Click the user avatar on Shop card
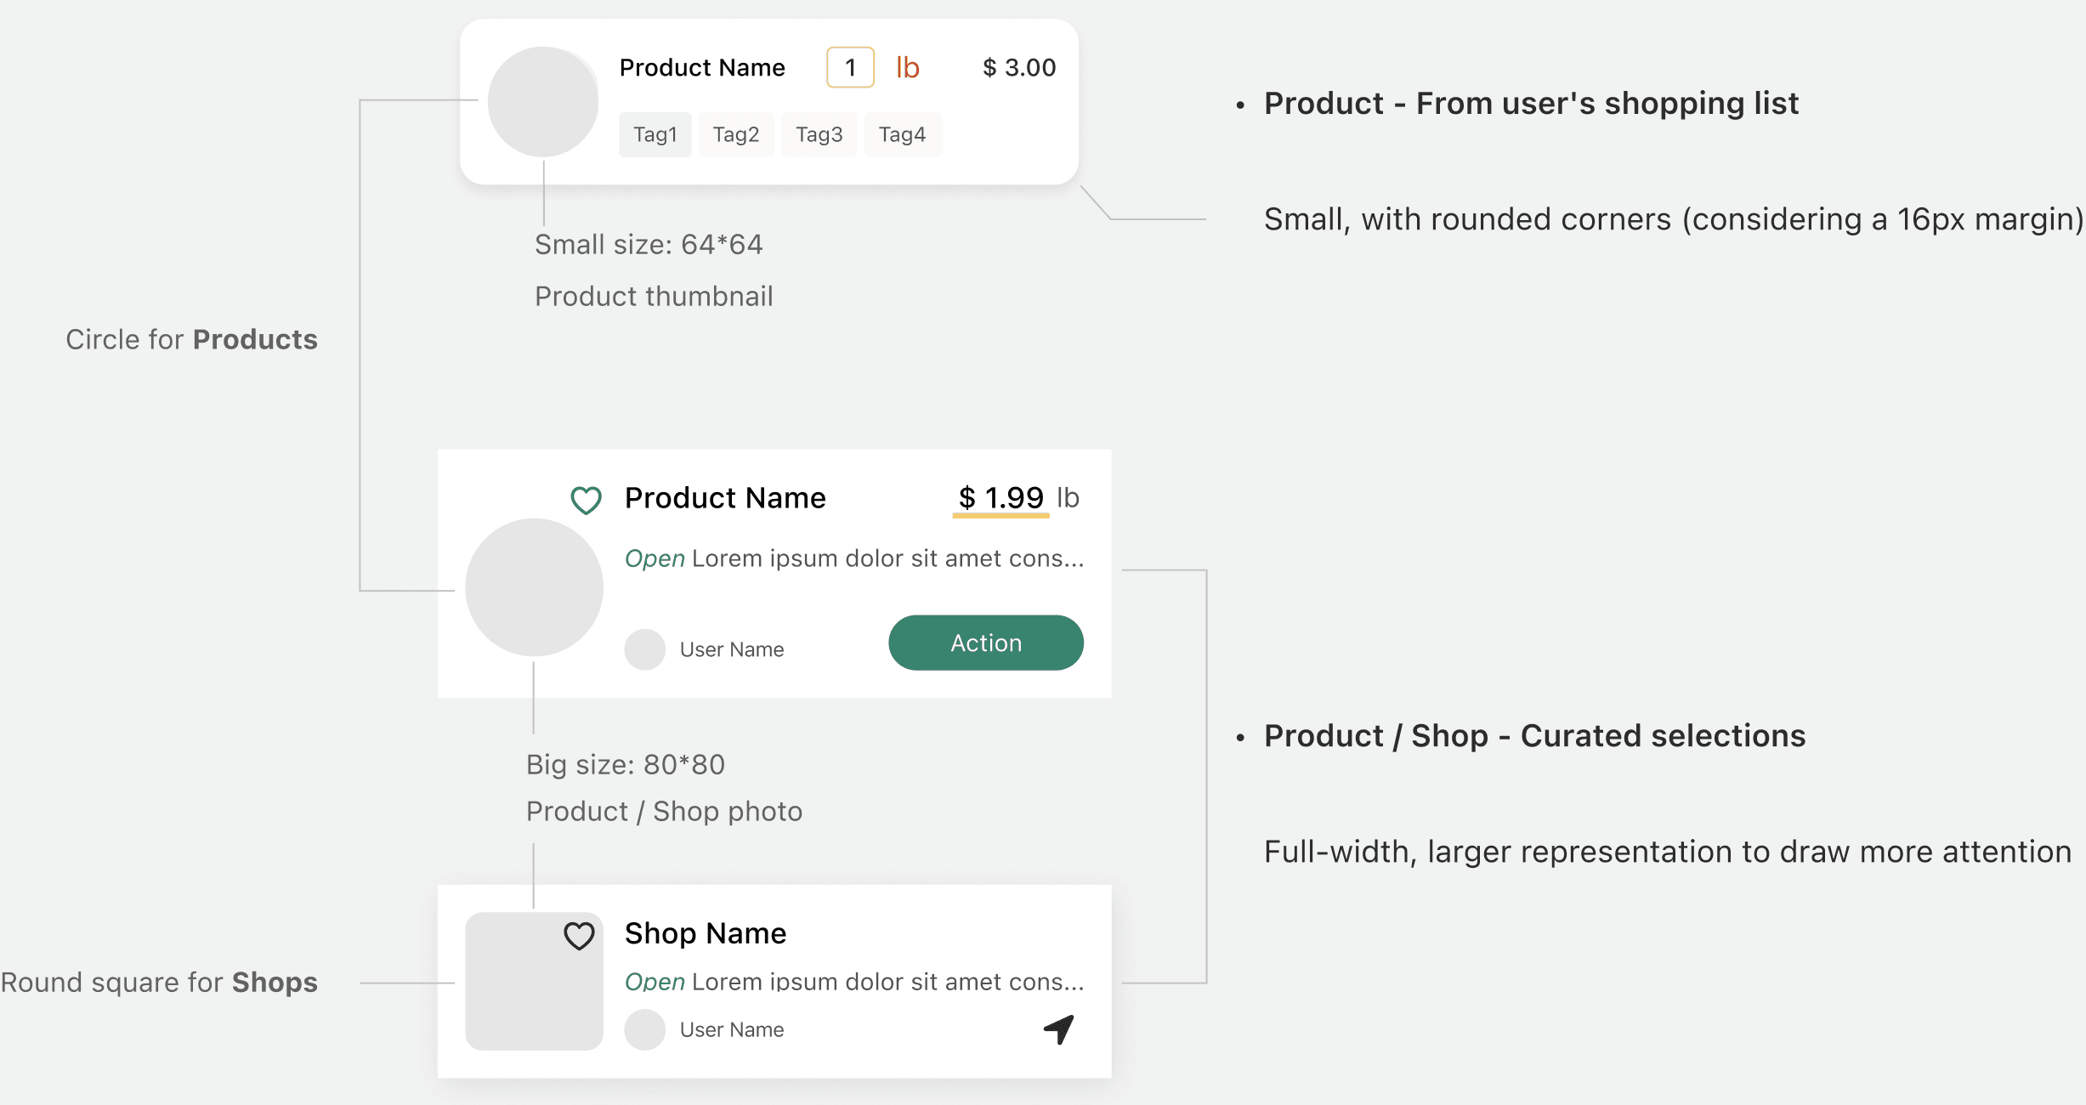2086x1105 pixels. (x=644, y=1029)
